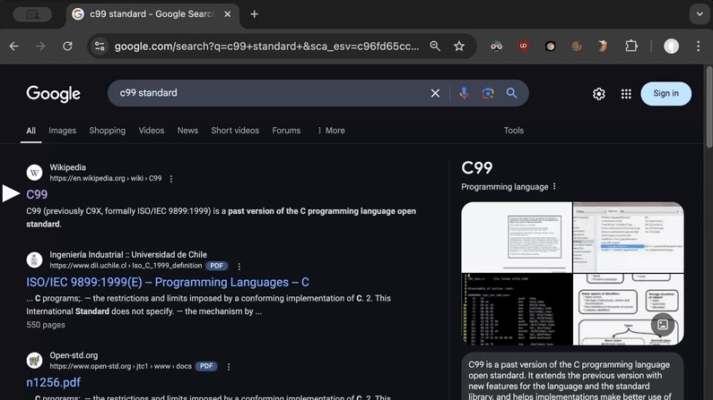Open Google quick settings gear
This screenshot has width=713, height=400.
[x=599, y=94]
